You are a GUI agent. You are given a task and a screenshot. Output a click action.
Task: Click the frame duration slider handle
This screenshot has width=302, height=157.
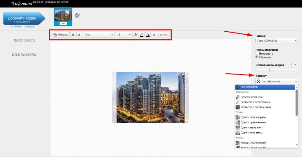coord(270,70)
